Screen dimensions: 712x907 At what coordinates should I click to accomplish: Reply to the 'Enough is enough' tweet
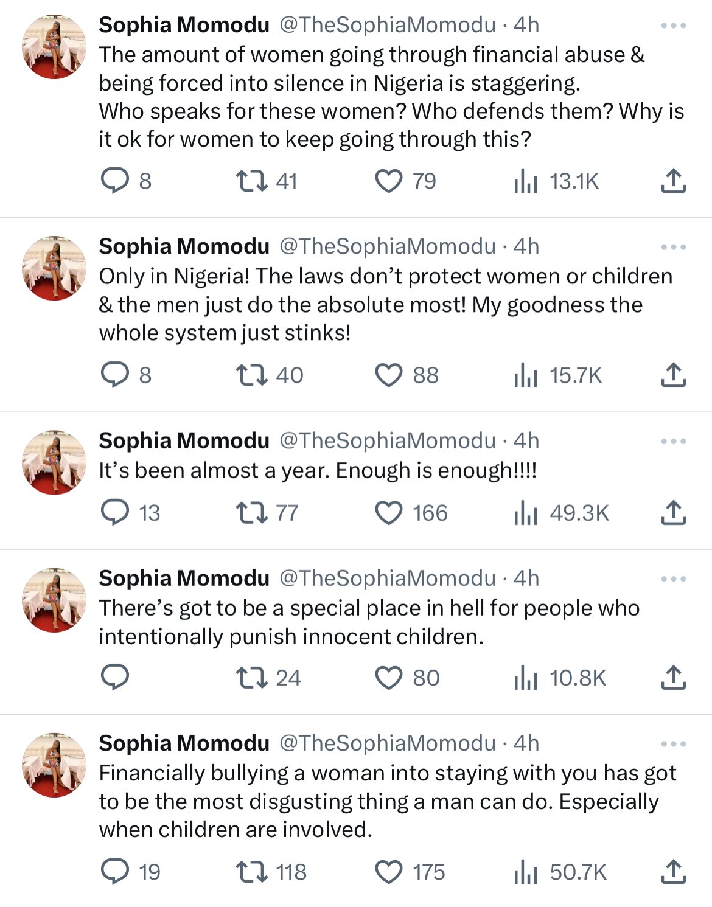[x=115, y=513]
